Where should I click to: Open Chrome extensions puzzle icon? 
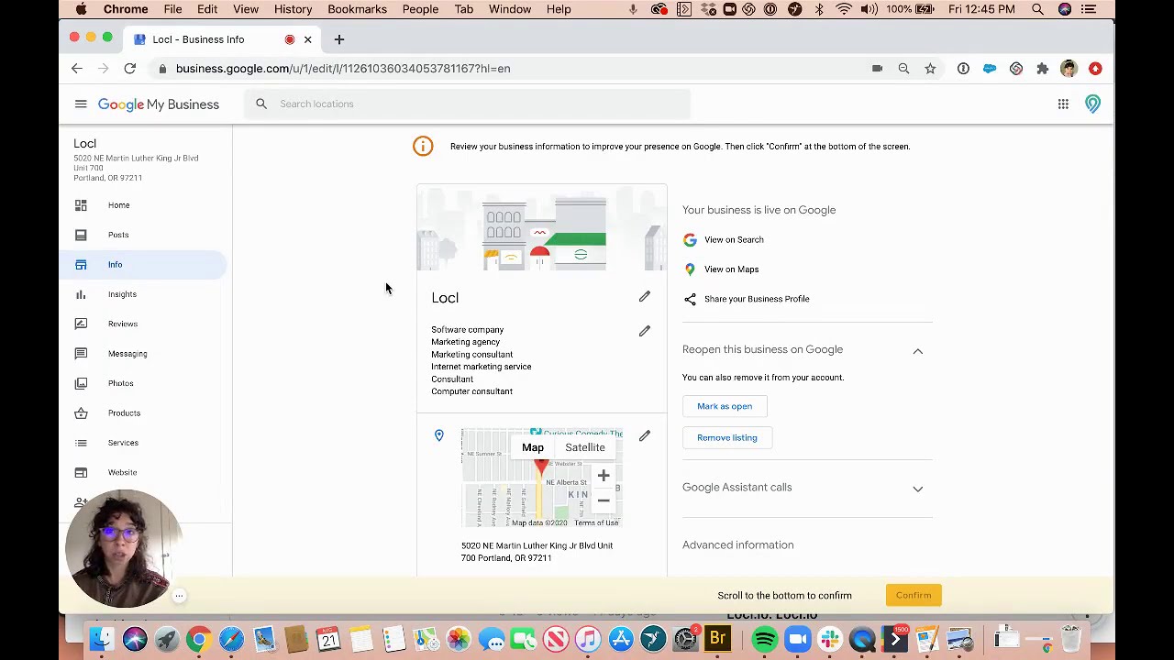click(1043, 69)
